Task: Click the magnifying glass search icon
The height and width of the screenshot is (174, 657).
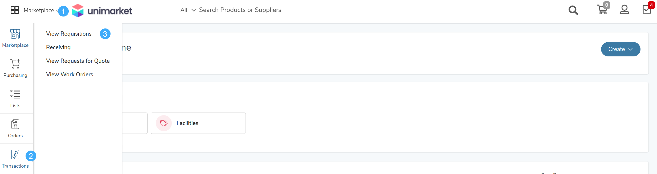Action: (573, 10)
